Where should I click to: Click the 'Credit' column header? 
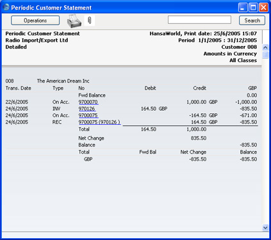click(x=200, y=88)
